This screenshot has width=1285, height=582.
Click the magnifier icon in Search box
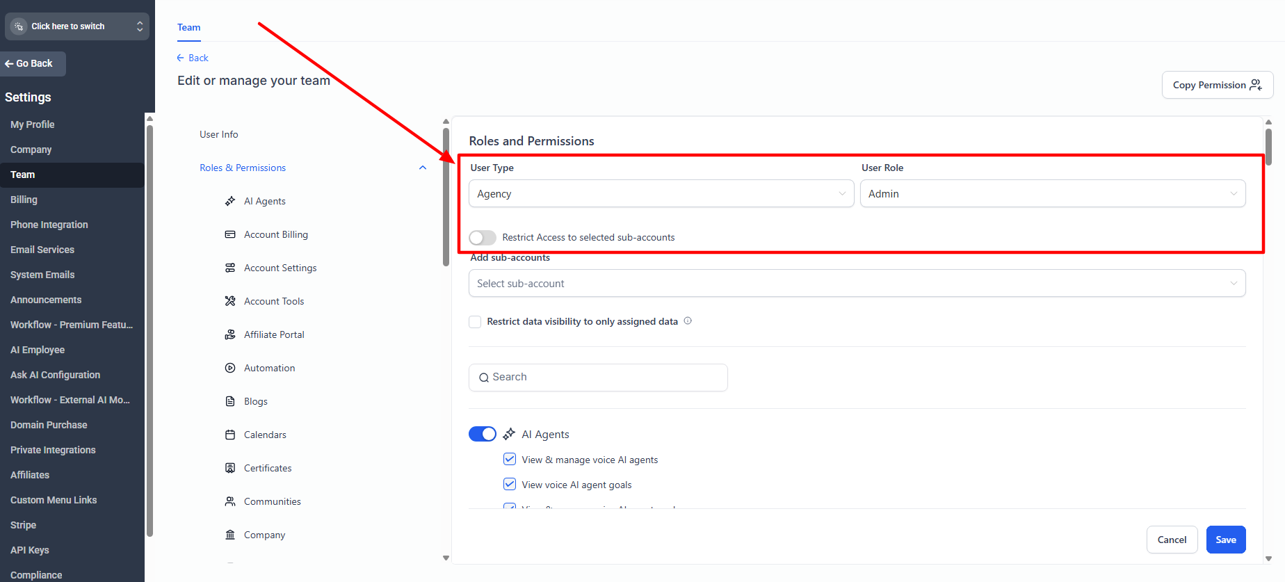(x=484, y=378)
